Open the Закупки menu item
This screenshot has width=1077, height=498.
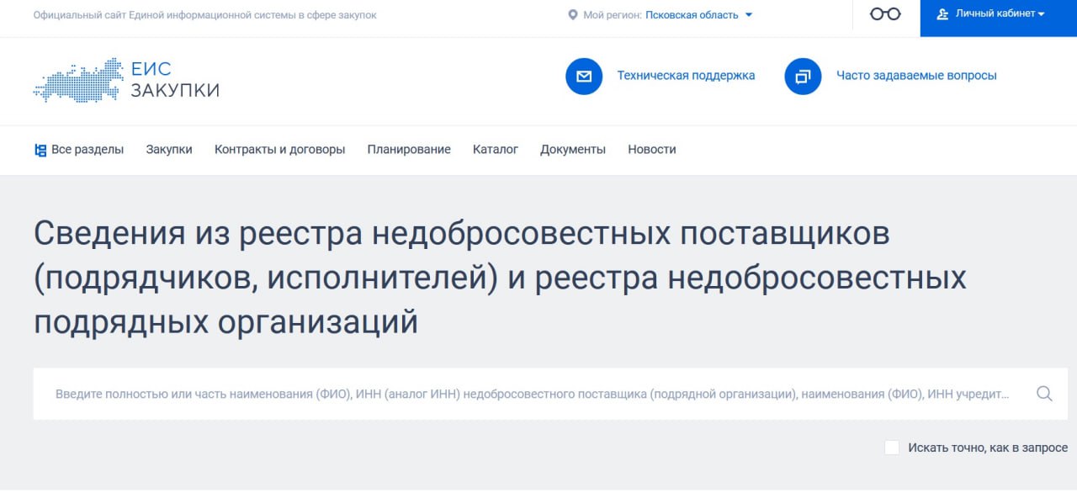[x=169, y=150]
